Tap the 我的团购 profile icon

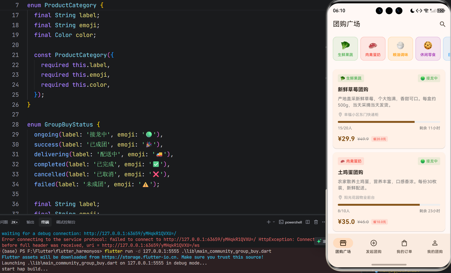coord(435,243)
